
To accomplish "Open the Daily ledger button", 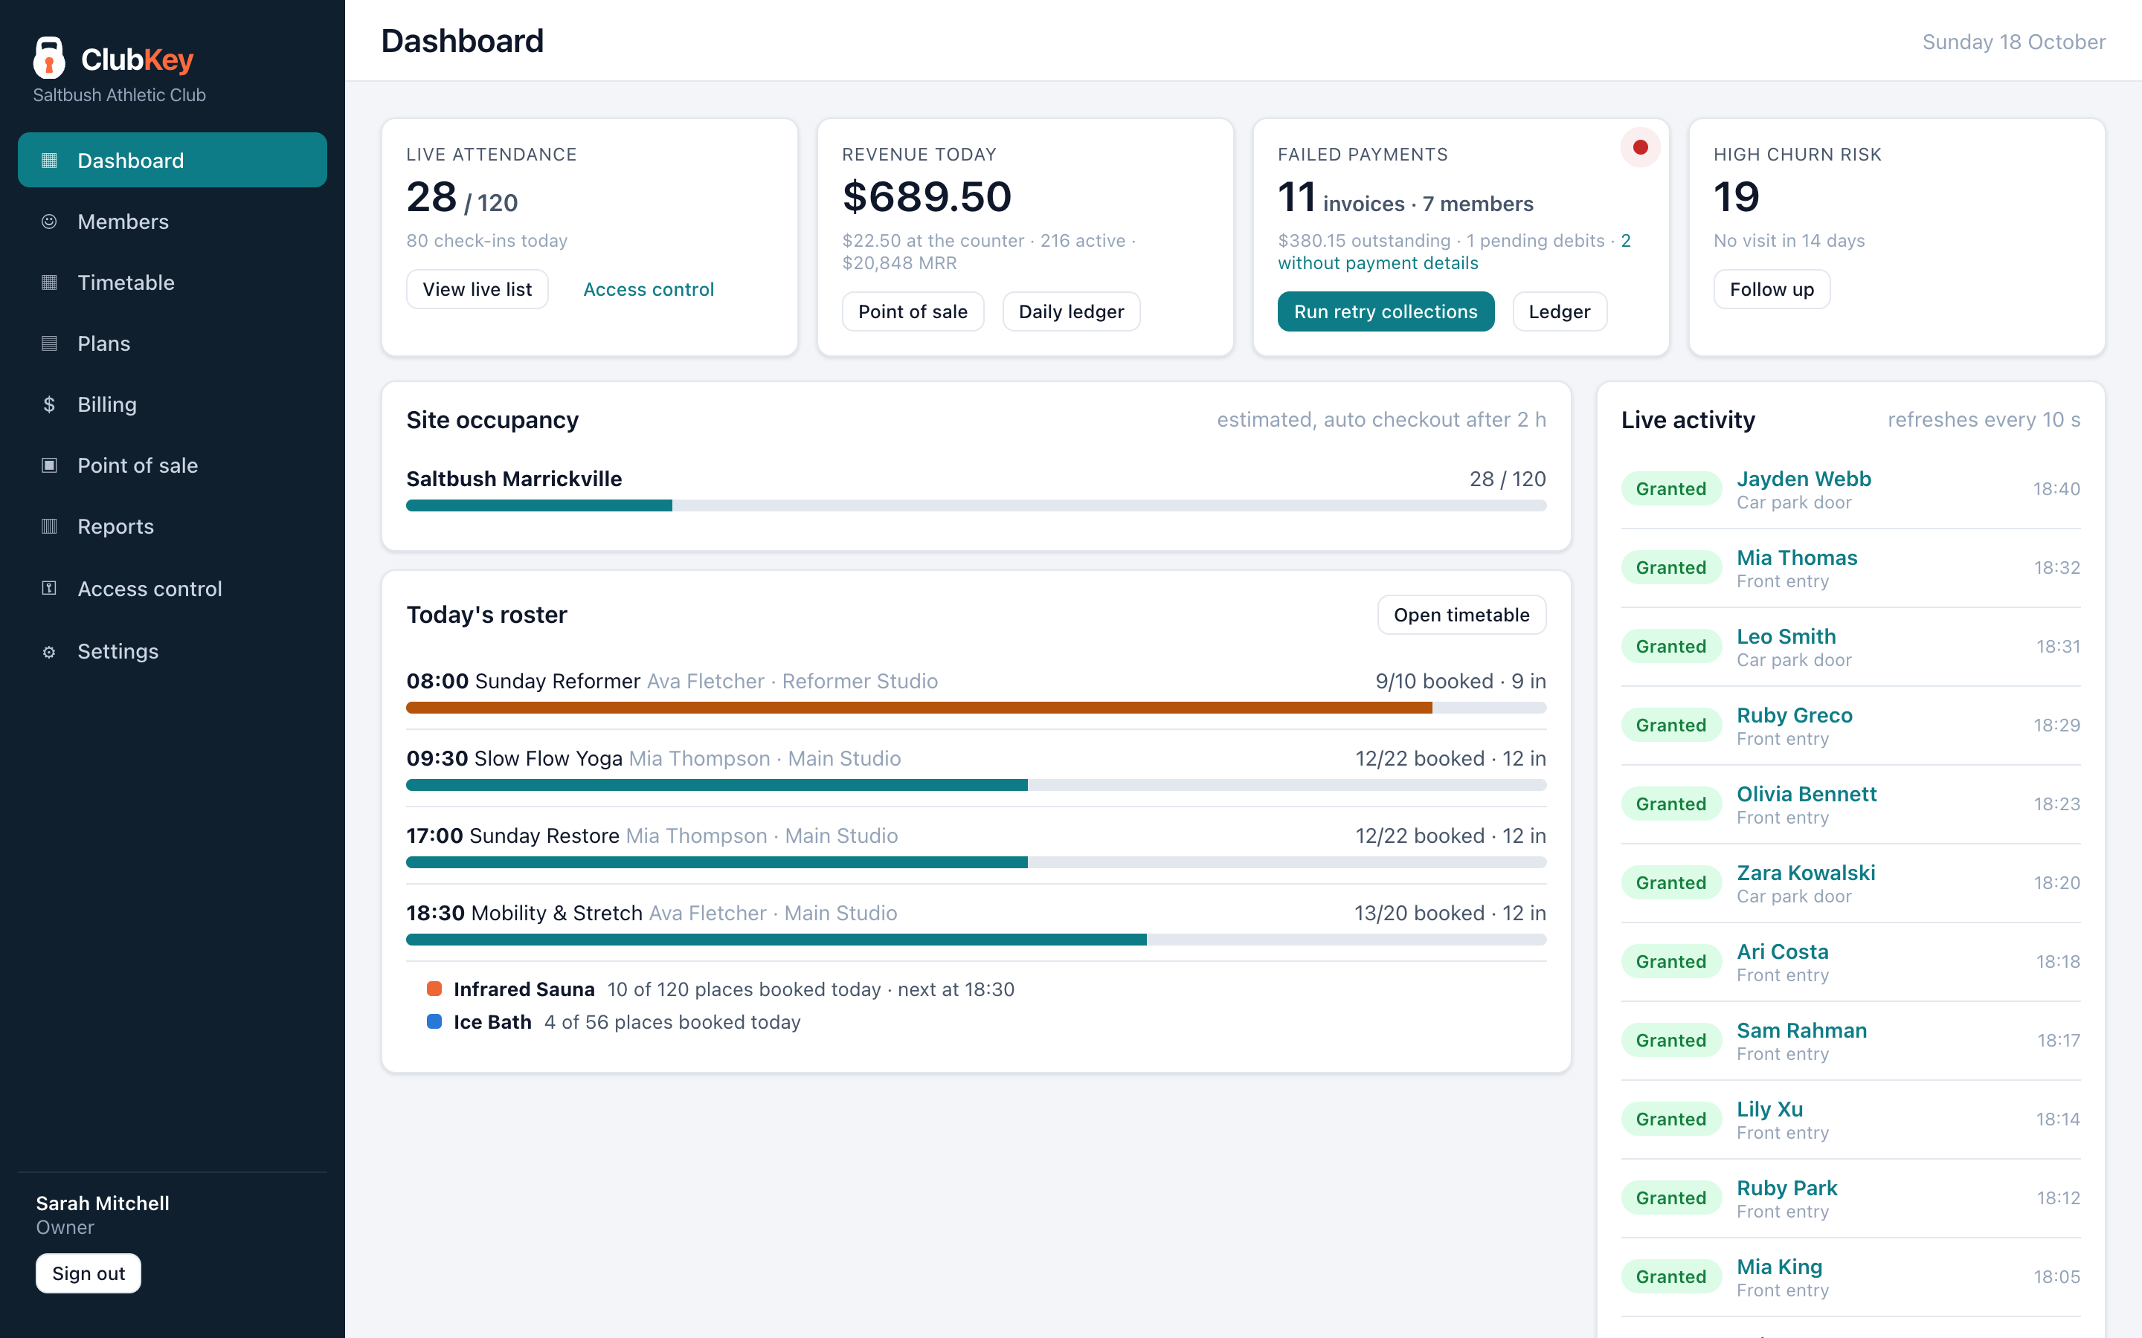I will tap(1071, 311).
